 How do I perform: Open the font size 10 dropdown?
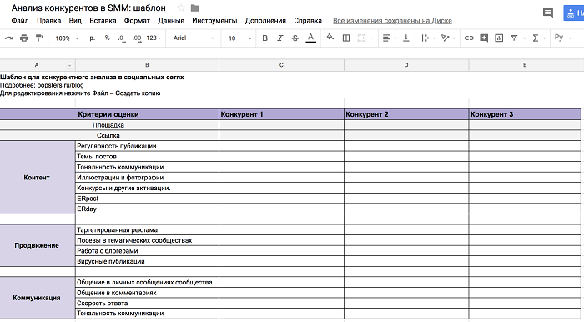tap(239, 38)
